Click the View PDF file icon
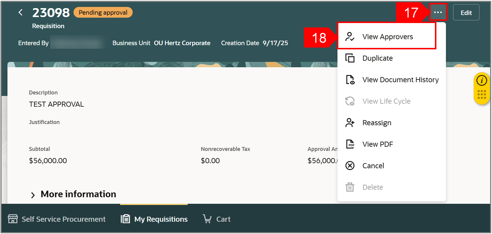The image size is (492, 234). click(350, 144)
